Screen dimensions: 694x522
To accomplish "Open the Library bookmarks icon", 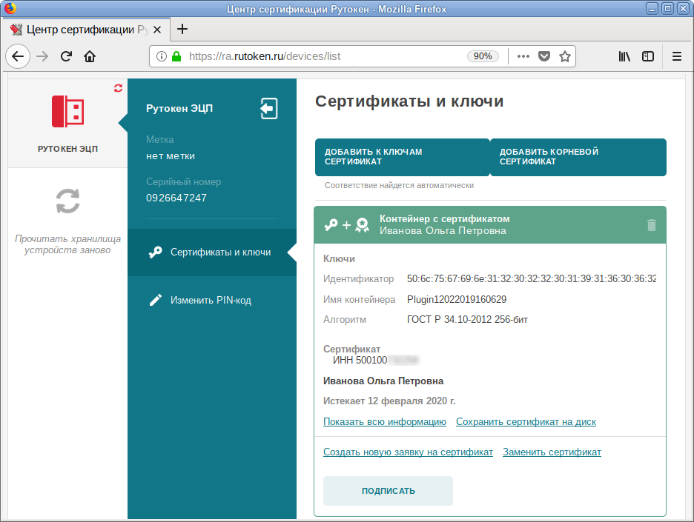I will pyautogui.click(x=624, y=56).
